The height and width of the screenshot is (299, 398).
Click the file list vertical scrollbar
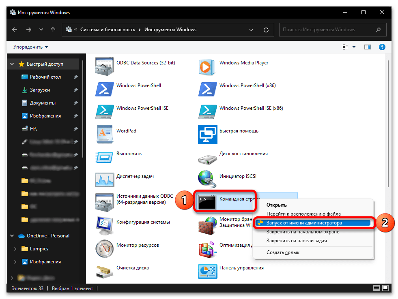[x=388, y=124]
